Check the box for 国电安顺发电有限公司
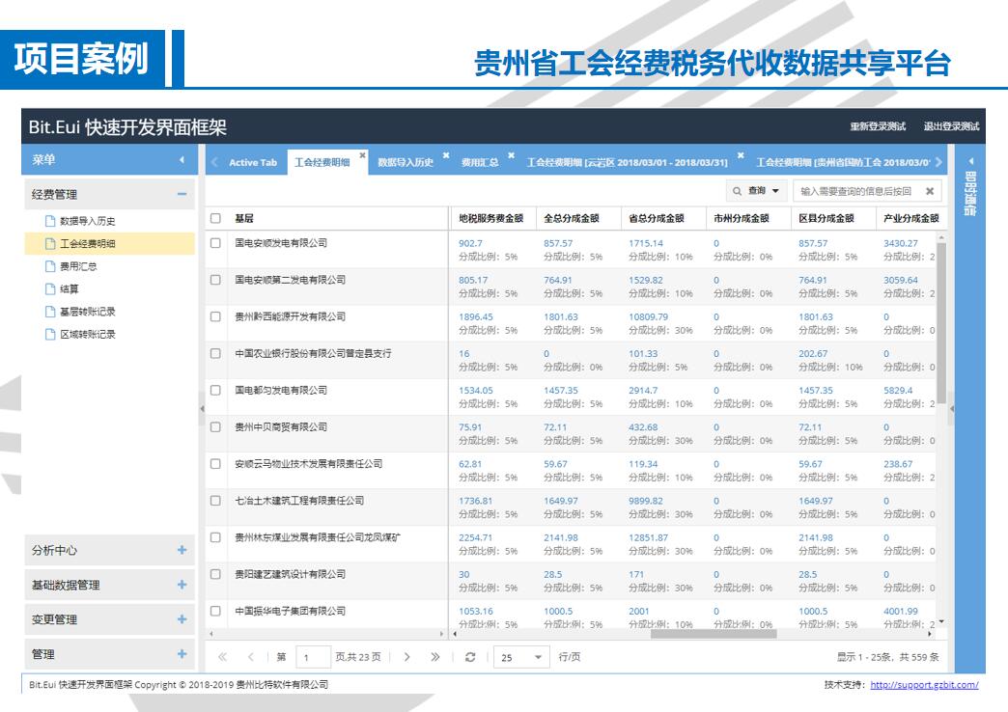This screenshot has height=712, width=1008. pos(216,243)
